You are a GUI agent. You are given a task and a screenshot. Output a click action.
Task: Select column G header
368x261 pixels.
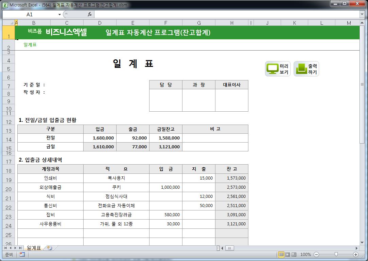[x=199, y=23]
